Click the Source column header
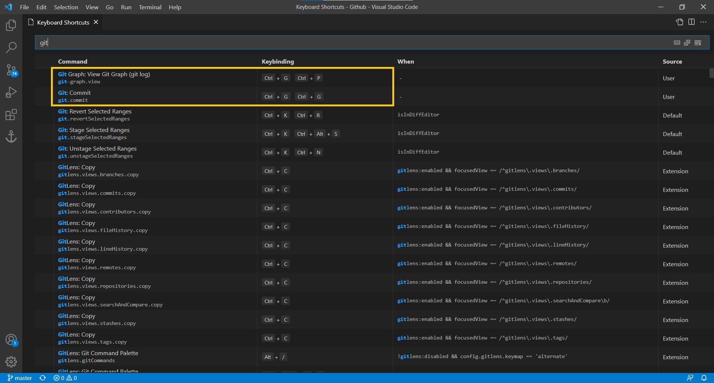714x383 pixels. coord(672,62)
